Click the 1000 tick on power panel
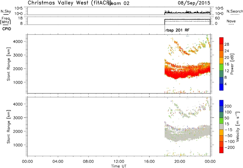The width and height of the screenshot is (243, 168). pyautogui.click(x=18, y=82)
